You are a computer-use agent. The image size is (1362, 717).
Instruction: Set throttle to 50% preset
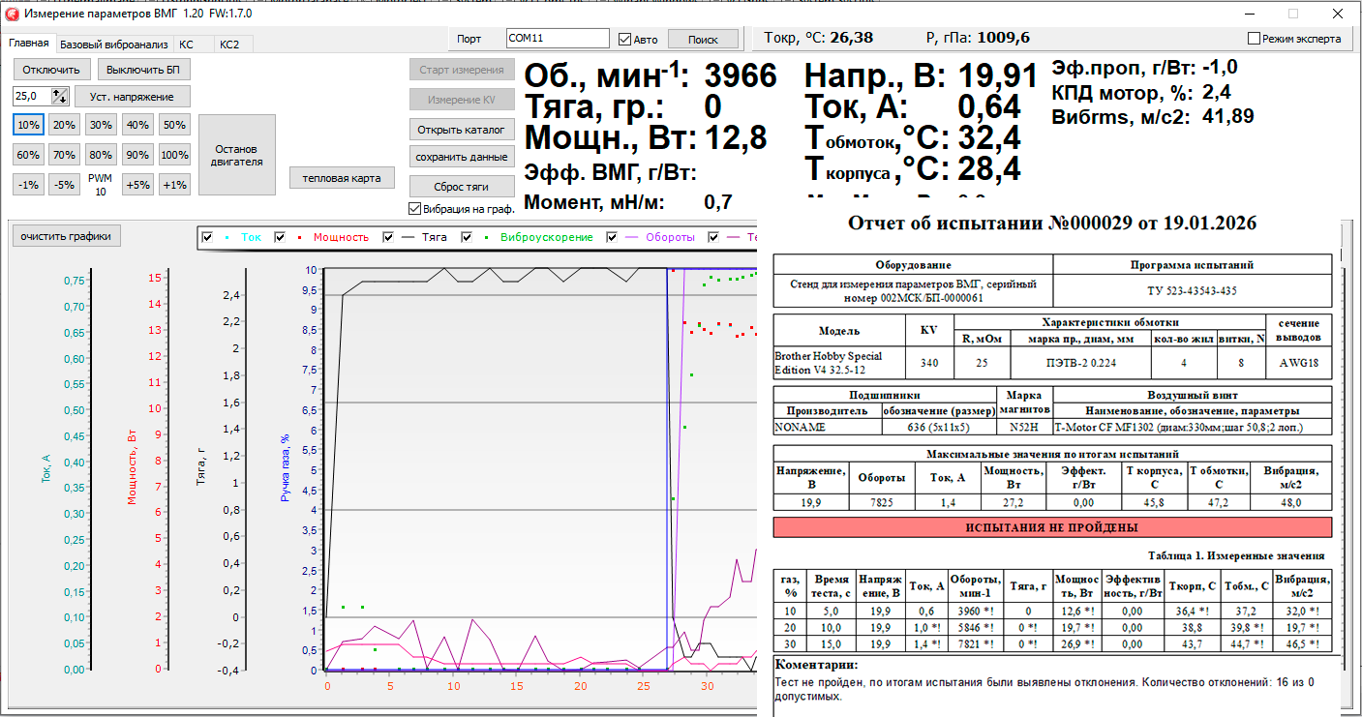click(x=174, y=125)
